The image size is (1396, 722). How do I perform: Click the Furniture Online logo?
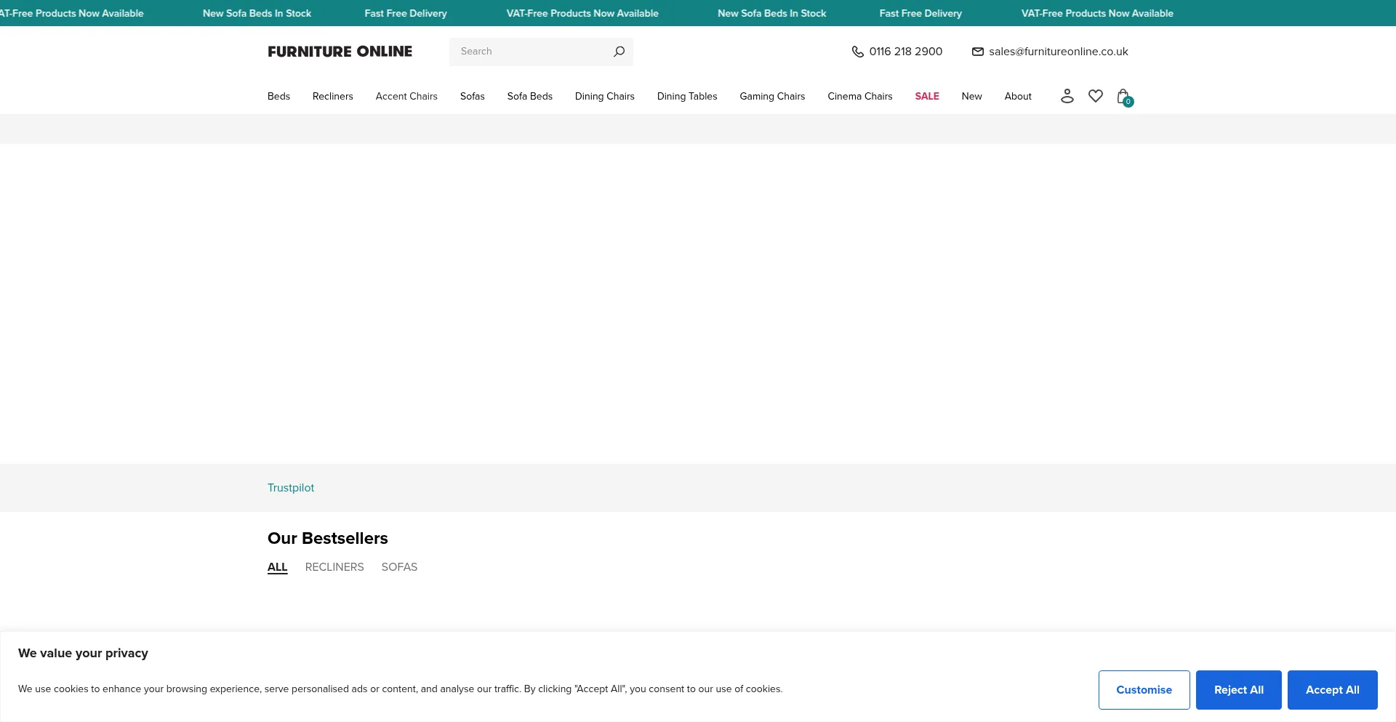(x=340, y=52)
